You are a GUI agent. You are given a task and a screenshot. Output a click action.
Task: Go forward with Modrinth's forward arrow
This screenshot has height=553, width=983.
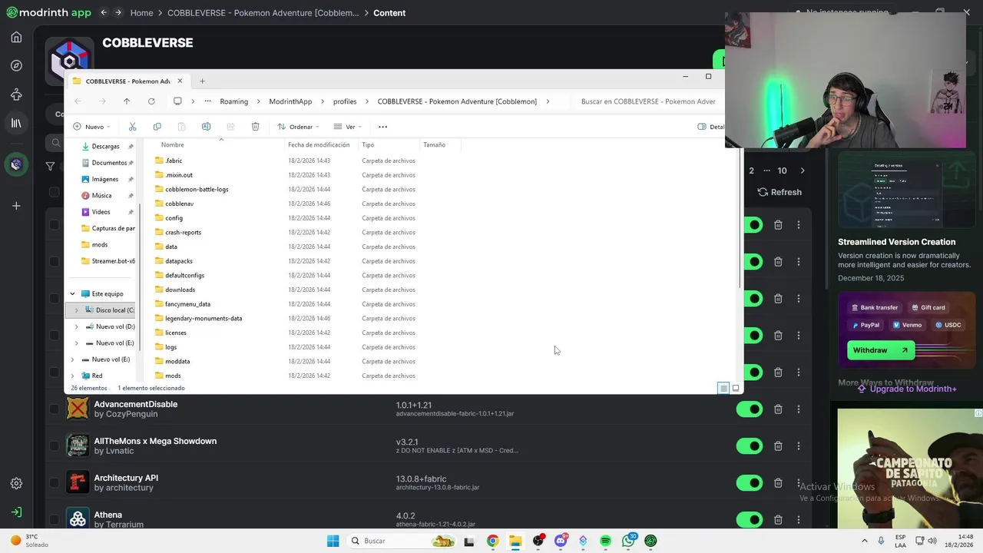click(118, 12)
